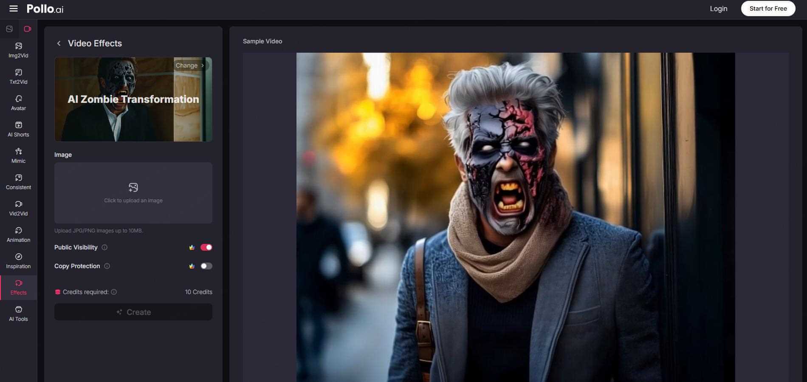
Task: Open Consistent tool in sidebar
Action: 18,182
